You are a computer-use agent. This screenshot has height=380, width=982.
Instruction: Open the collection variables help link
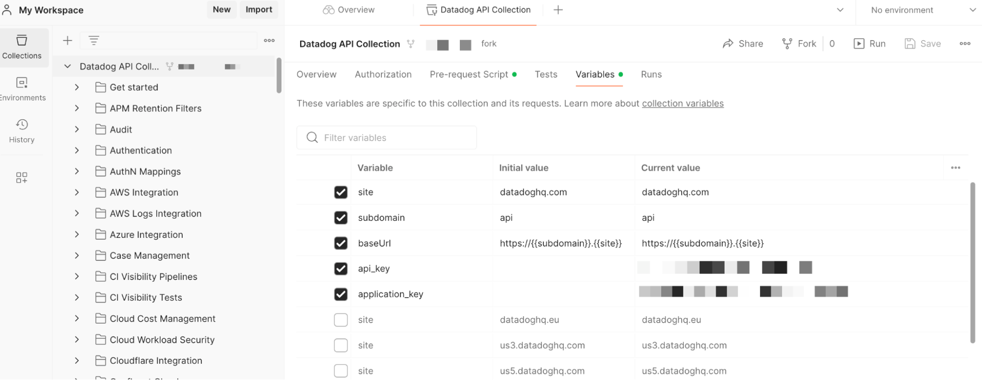tap(683, 103)
